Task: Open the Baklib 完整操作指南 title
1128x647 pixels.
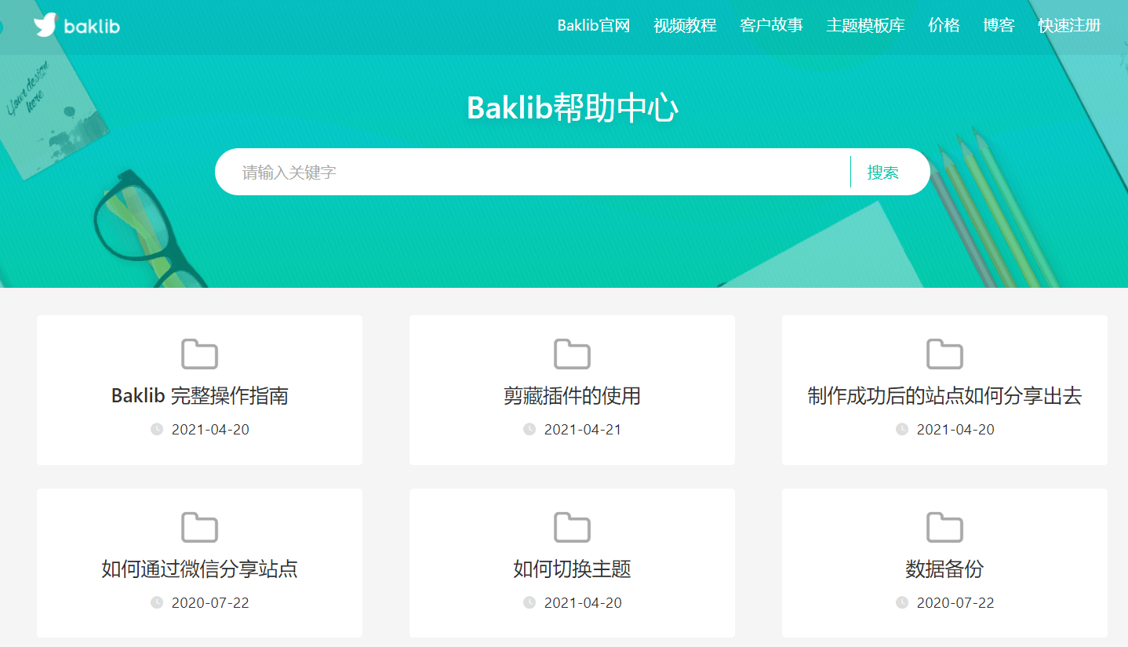Action: click(199, 395)
